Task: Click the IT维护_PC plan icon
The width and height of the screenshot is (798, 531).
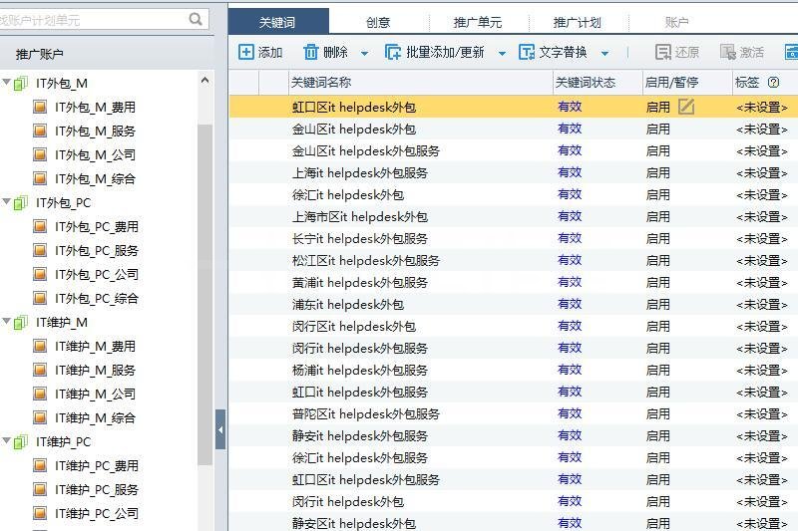Action: tap(21, 441)
